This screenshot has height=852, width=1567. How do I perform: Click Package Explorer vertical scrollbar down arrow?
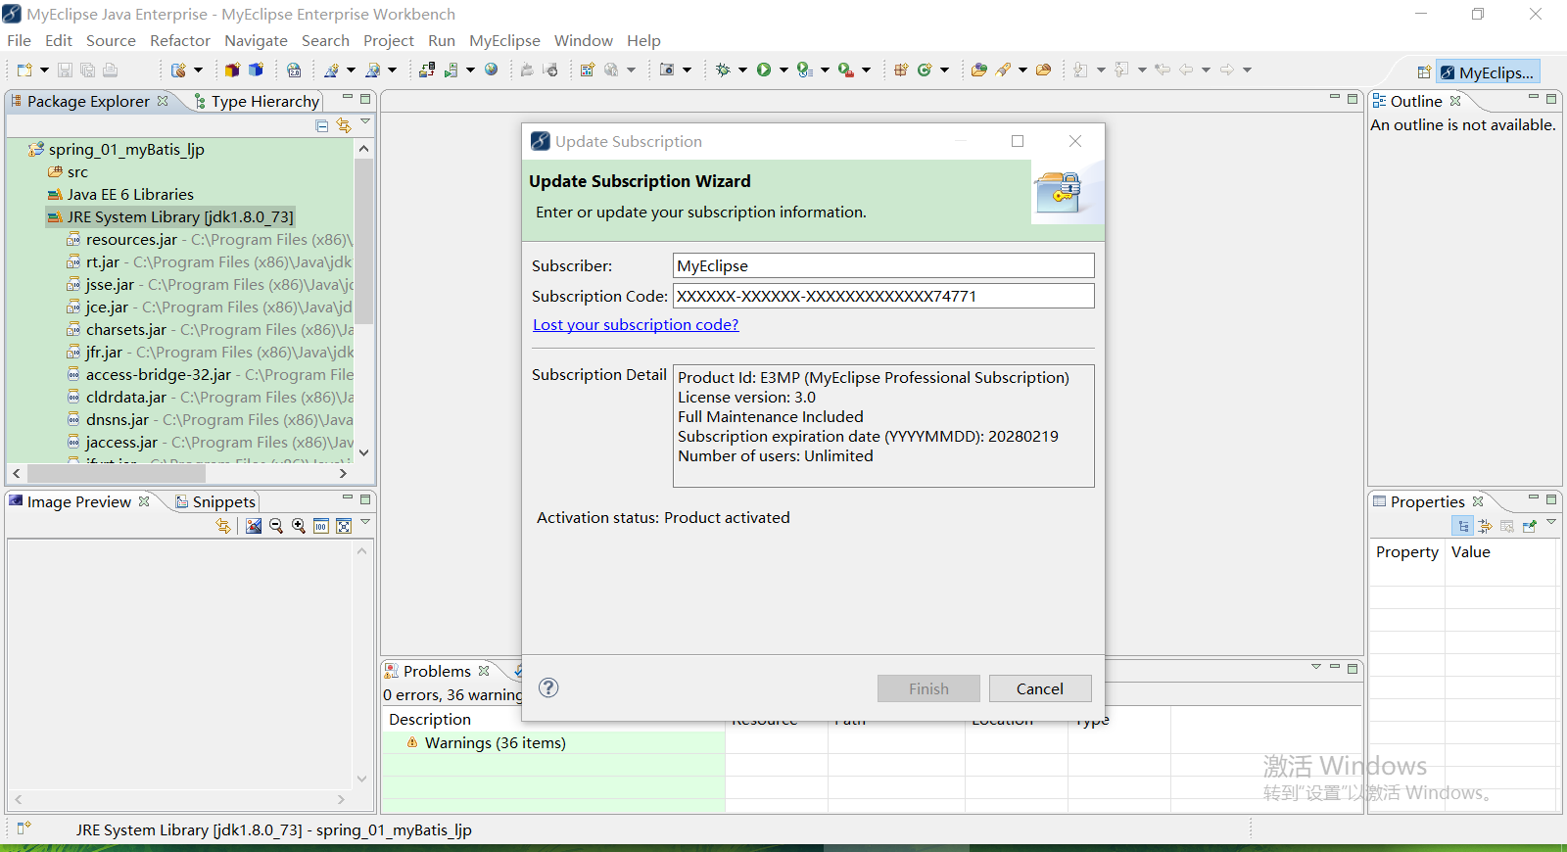click(364, 452)
